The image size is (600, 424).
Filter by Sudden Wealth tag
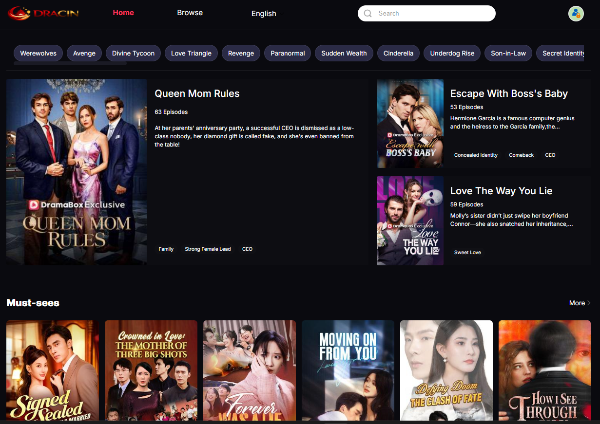pos(344,54)
